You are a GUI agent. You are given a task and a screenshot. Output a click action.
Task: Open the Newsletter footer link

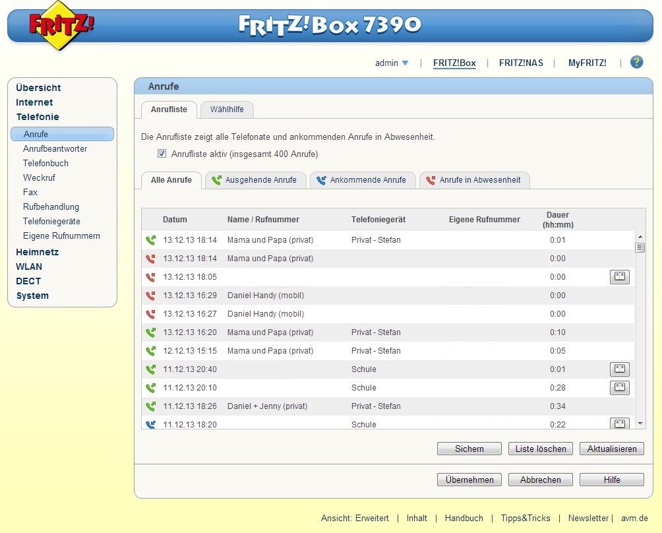[588, 518]
